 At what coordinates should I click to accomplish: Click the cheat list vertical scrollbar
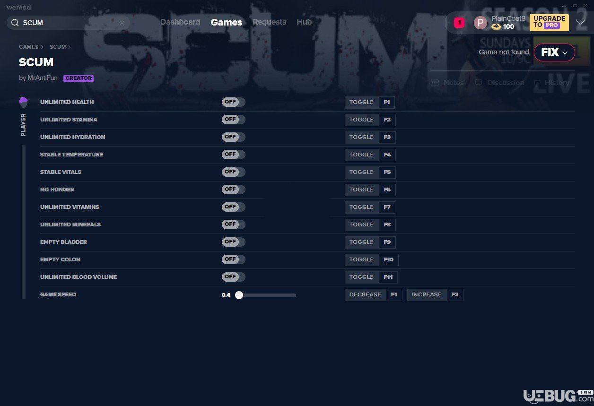click(24, 222)
